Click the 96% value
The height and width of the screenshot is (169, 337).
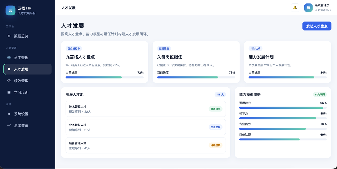pos(323,103)
